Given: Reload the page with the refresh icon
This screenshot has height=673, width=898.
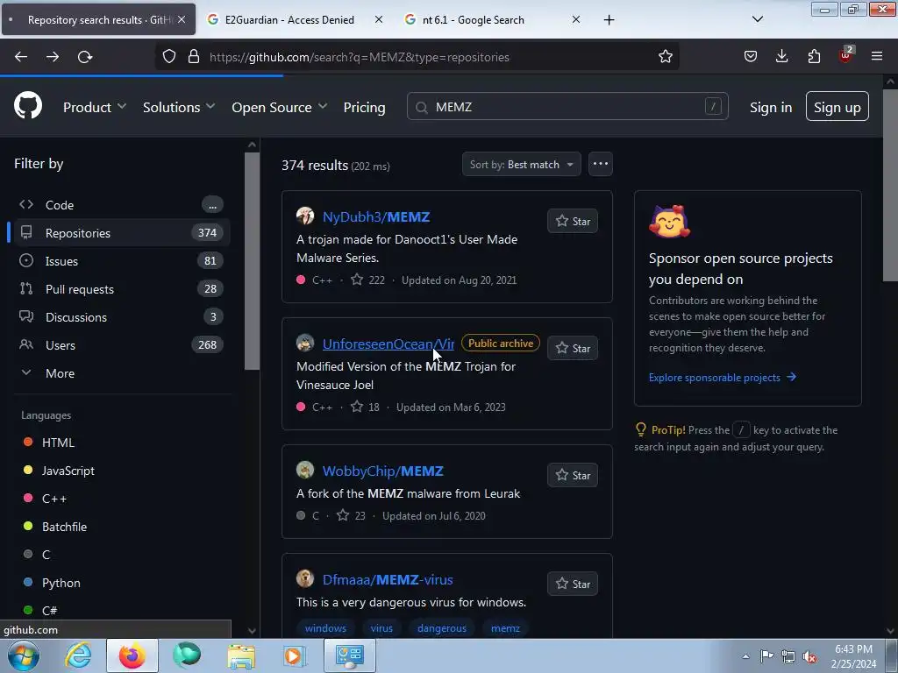Looking at the screenshot, I should tap(85, 57).
